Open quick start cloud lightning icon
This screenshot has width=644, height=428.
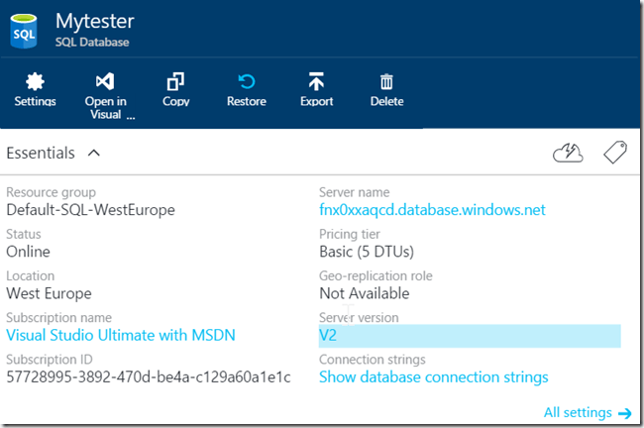[567, 153]
